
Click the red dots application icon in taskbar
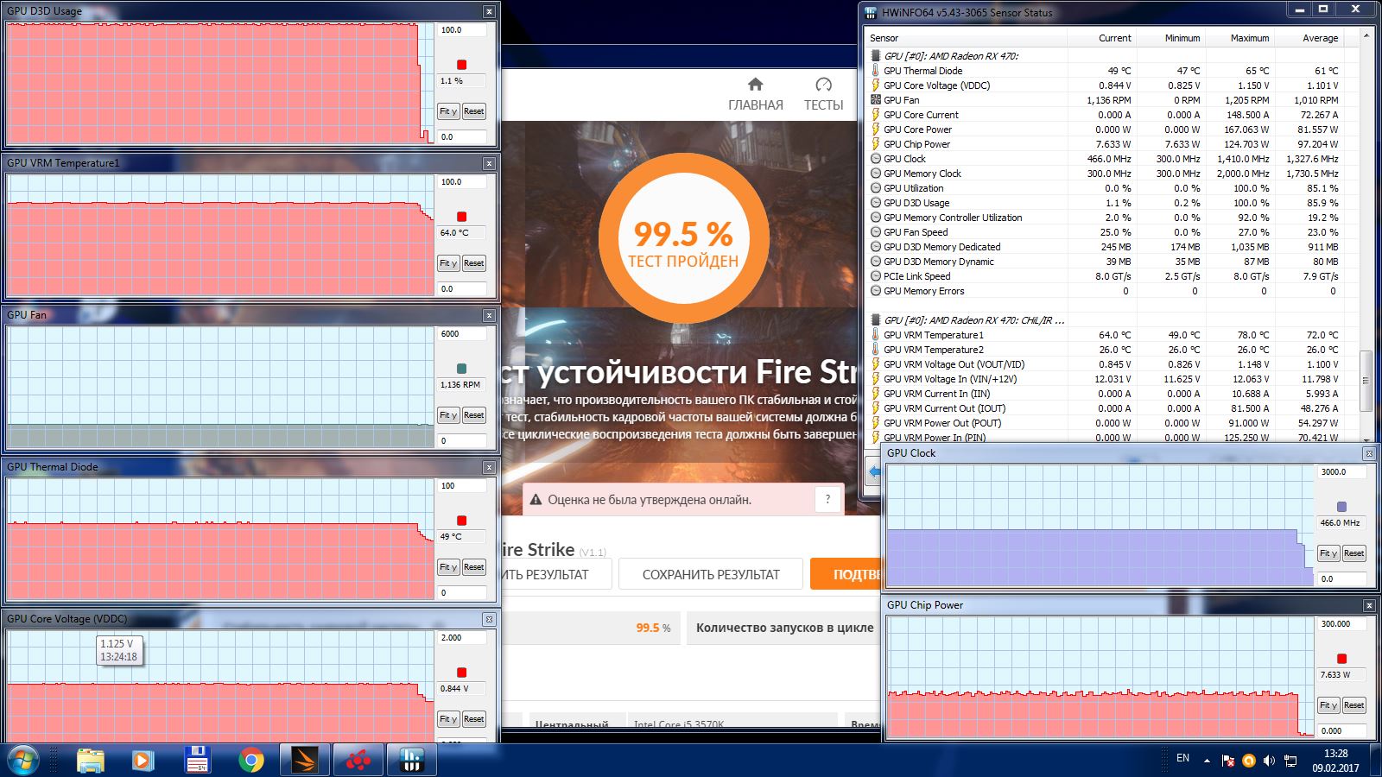pyautogui.click(x=358, y=761)
